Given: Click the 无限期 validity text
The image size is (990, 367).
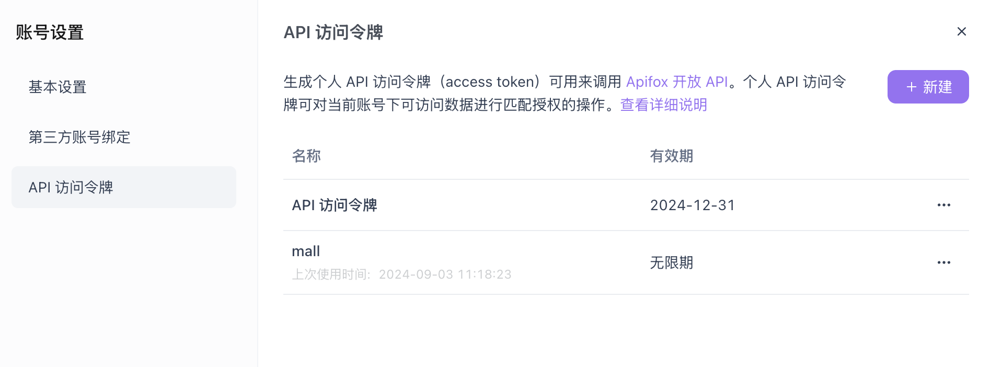Looking at the screenshot, I should coord(671,262).
